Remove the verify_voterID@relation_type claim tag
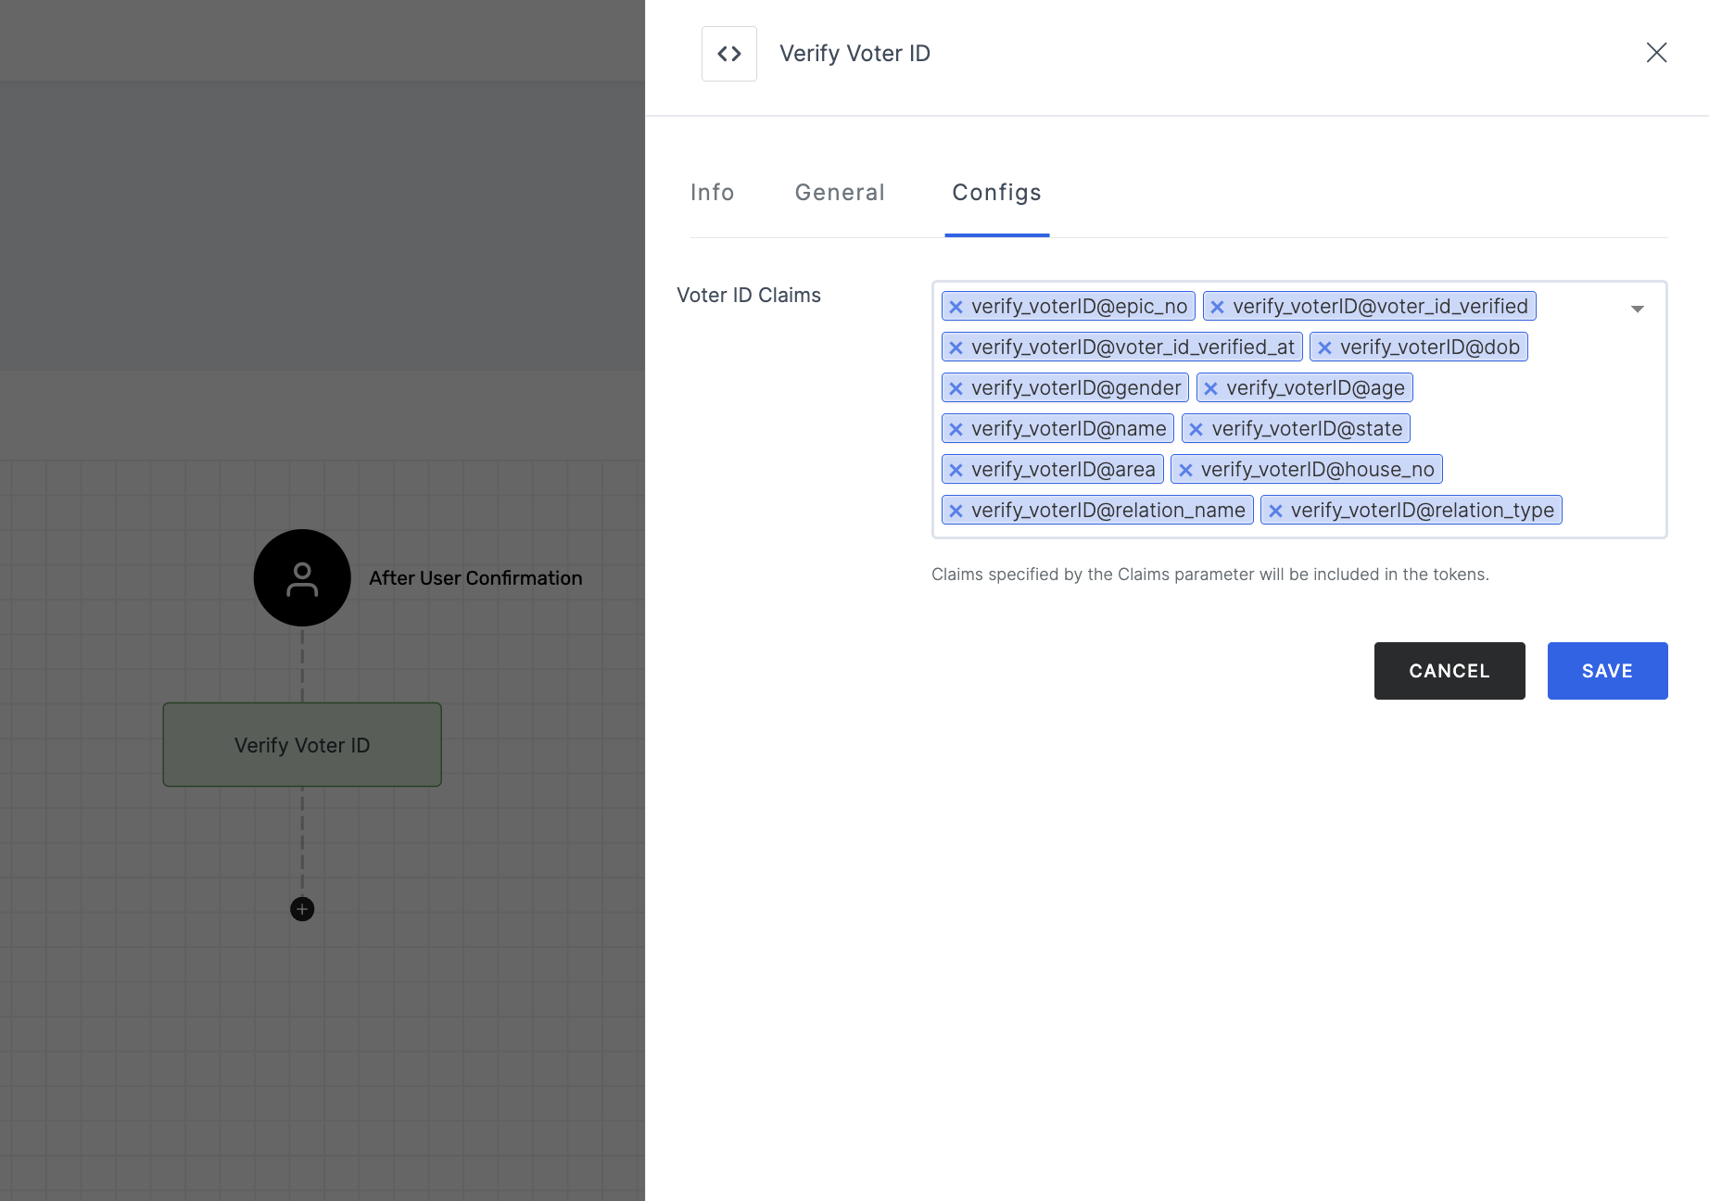Image resolution: width=1709 pixels, height=1201 pixels. [1275, 511]
